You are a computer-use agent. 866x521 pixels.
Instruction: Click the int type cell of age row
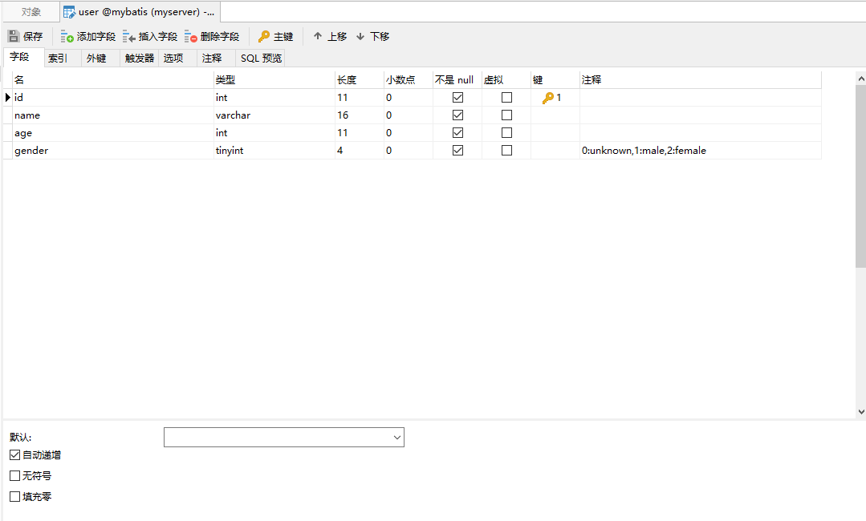coord(274,133)
